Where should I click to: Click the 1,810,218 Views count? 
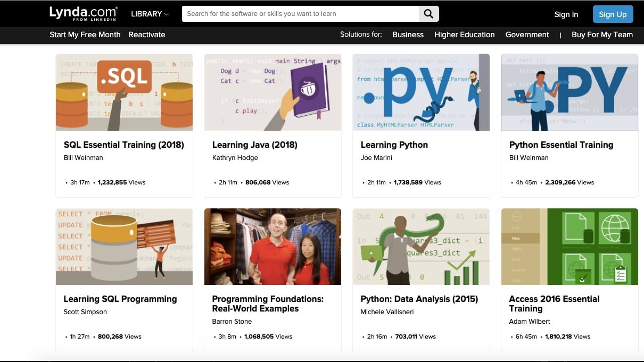pos(568,336)
